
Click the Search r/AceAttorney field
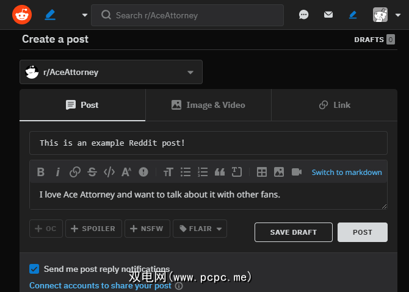[x=187, y=15]
